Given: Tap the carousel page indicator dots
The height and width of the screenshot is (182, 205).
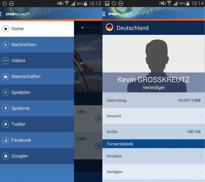Looking at the screenshot, I should pyautogui.click(x=90, y=27).
